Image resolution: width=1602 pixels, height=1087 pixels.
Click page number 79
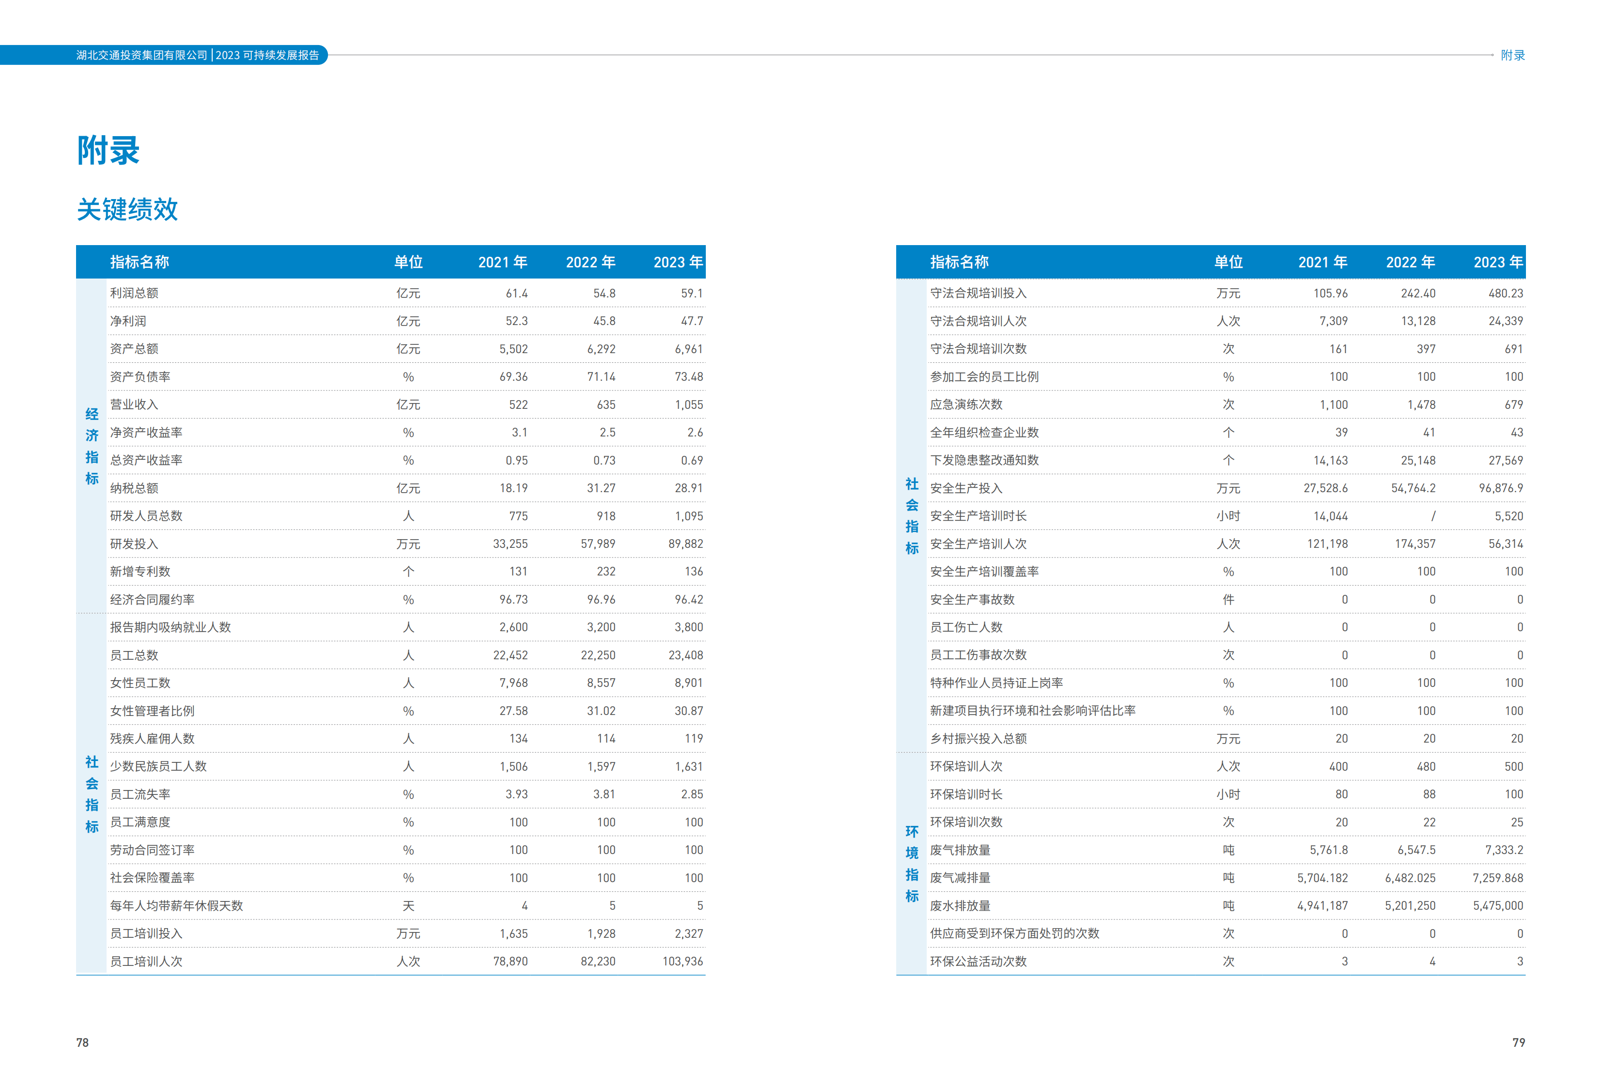point(1519,1043)
